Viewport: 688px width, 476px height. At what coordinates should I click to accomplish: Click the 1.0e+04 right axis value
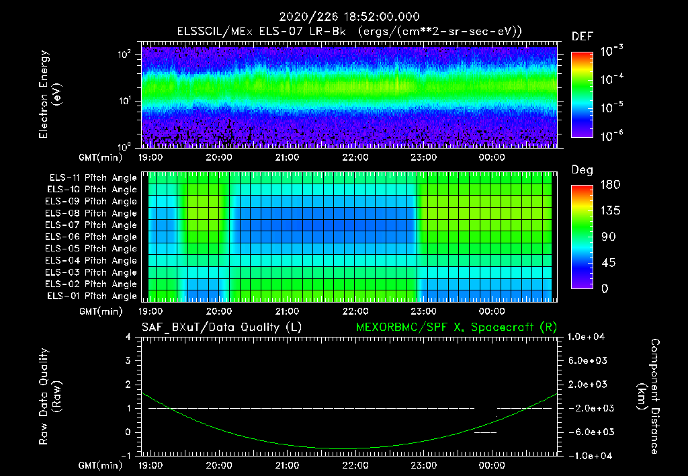tap(586, 337)
